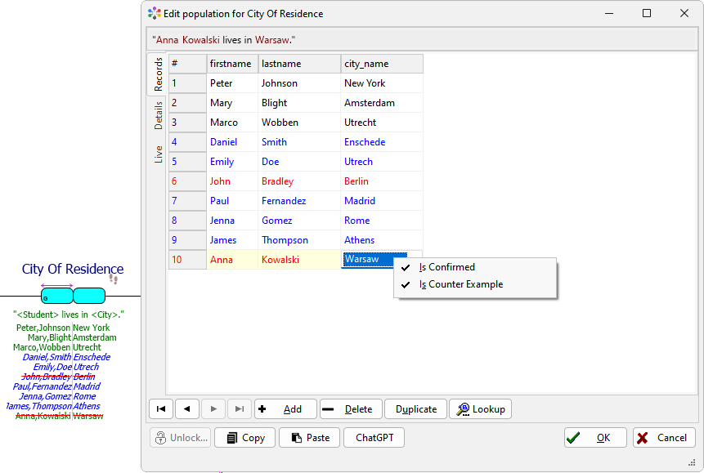704x473 pixels.
Task: Switch to the Details vertical tab
Action: click(x=158, y=115)
